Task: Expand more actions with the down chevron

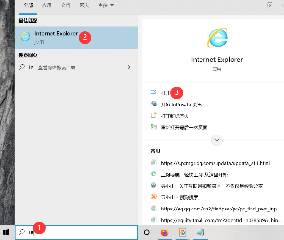Action: click(x=217, y=140)
